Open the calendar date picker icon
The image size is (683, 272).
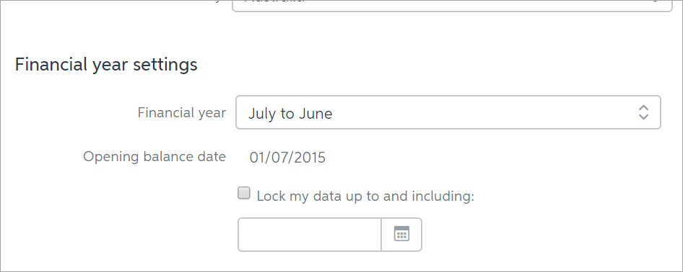coord(401,235)
